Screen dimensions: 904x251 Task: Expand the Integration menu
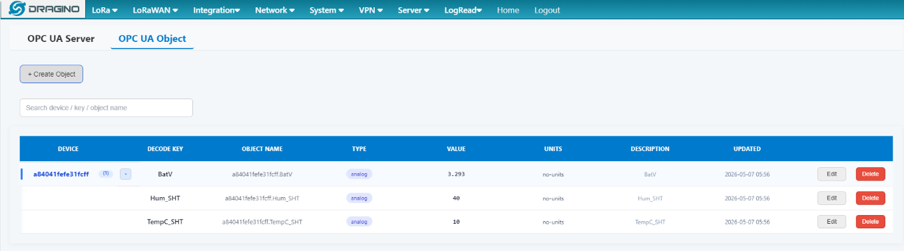(216, 10)
